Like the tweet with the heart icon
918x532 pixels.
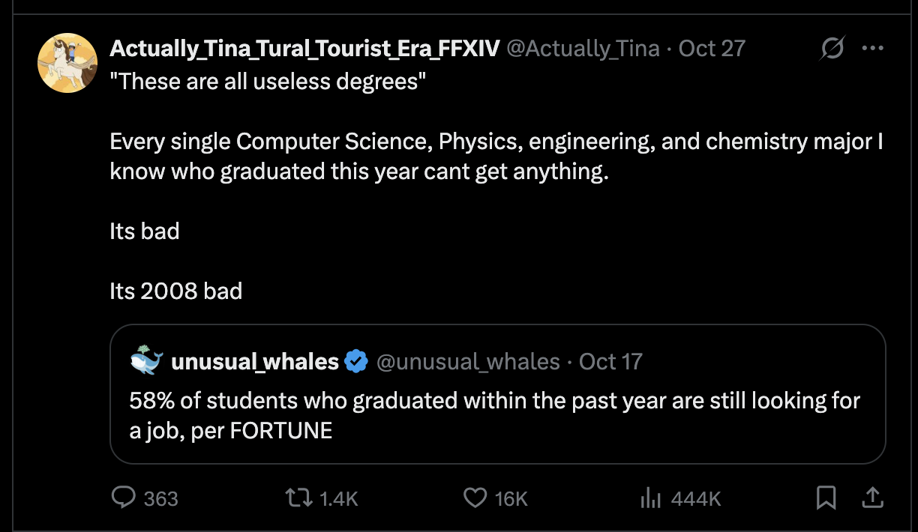[x=475, y=498]
